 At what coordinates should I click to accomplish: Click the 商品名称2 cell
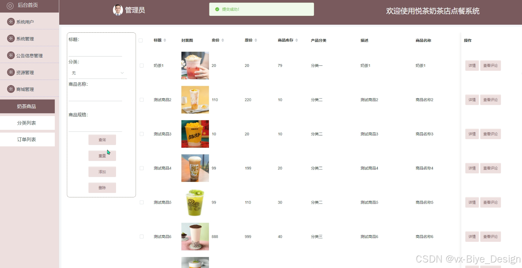point(424,100)
